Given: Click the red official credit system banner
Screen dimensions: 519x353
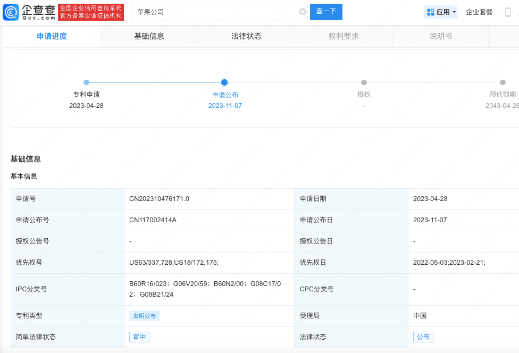Looking at the screenshot, I should (91, 12).
